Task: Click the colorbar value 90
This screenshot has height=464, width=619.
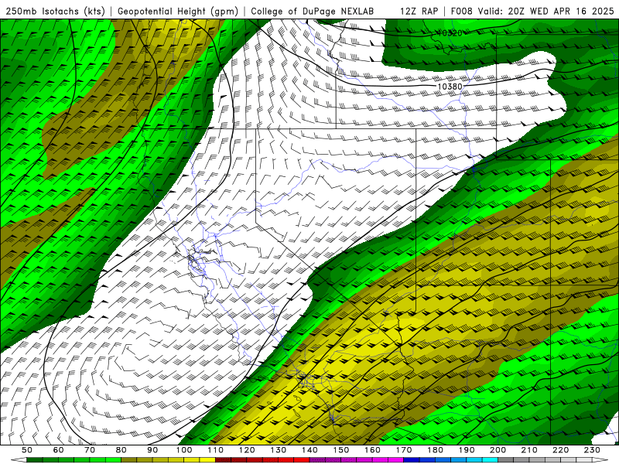Action: 152,450
